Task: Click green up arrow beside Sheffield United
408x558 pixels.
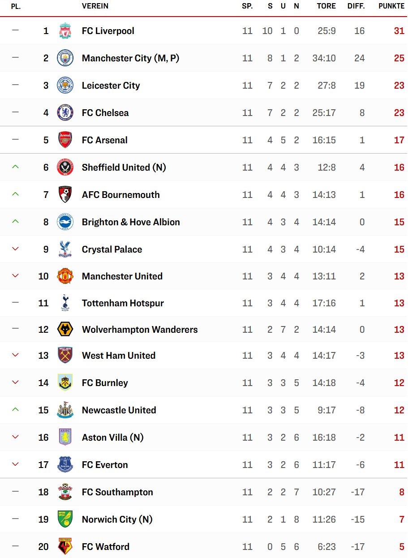Action: 15,167
